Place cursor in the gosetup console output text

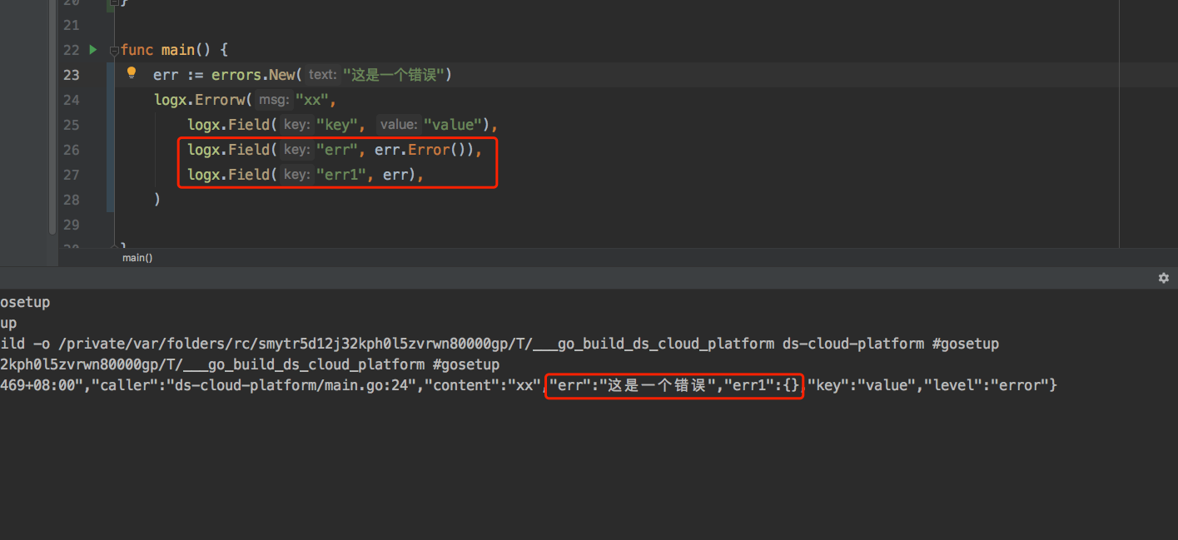pyautogui.click(x=25, y=302)
